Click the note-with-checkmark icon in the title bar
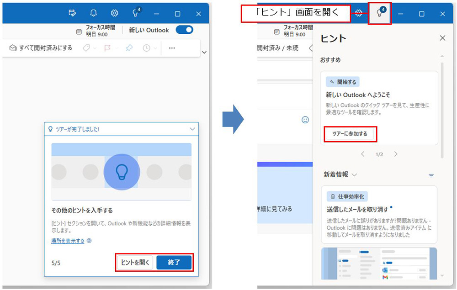Viewport: 457px width, 290px height. (x=72, y=13)
